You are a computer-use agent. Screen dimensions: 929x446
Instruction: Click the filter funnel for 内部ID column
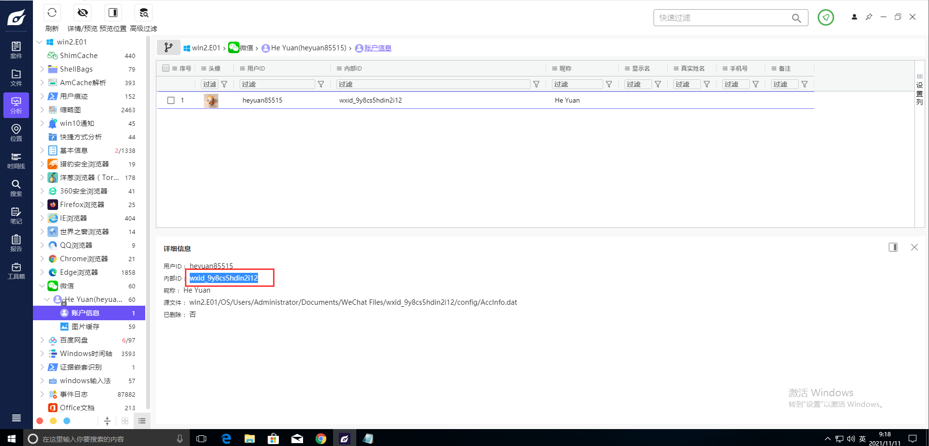536,84
